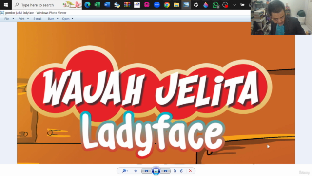Click the zoom magnifier button
This screenshot has width=312, height=176.
[x=125, y=171]
